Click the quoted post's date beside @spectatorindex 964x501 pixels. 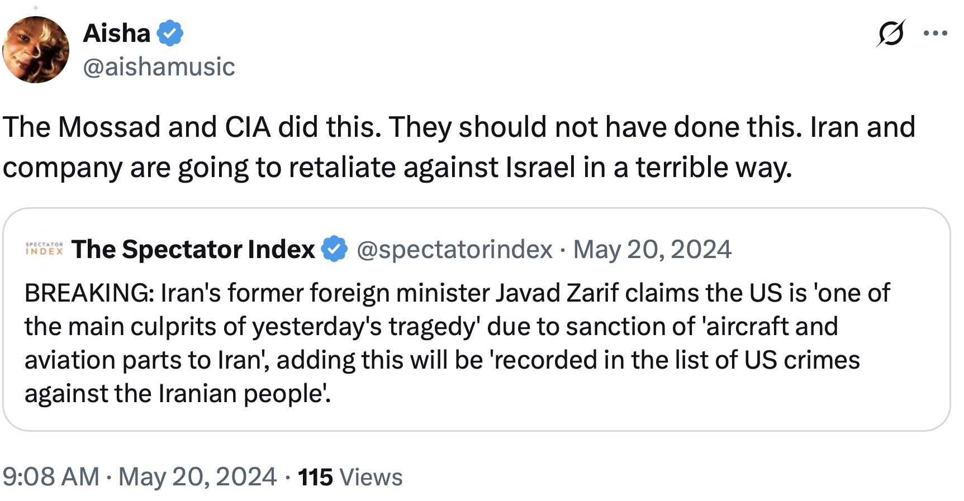[x=652, y=249]
